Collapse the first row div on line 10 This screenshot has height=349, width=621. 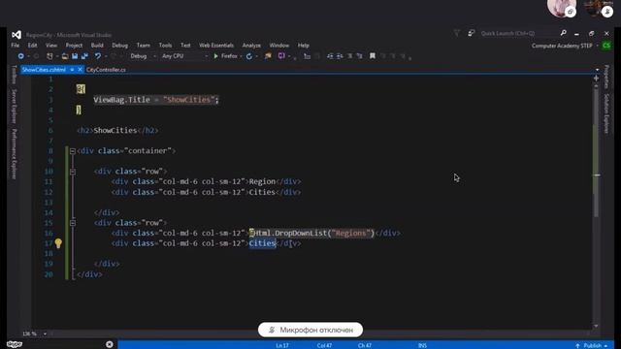tap(73, 172)
